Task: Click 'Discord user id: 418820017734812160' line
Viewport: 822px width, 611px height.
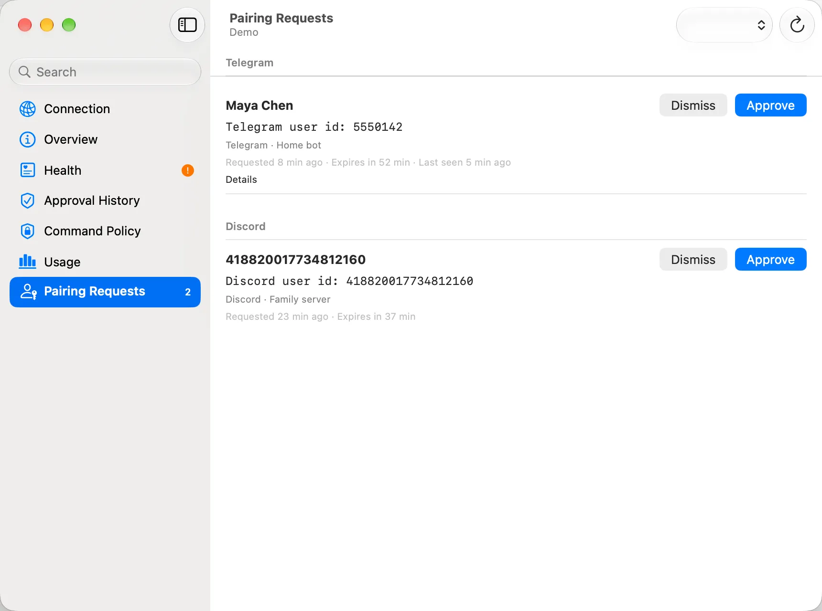Action: tap(349, 281)
